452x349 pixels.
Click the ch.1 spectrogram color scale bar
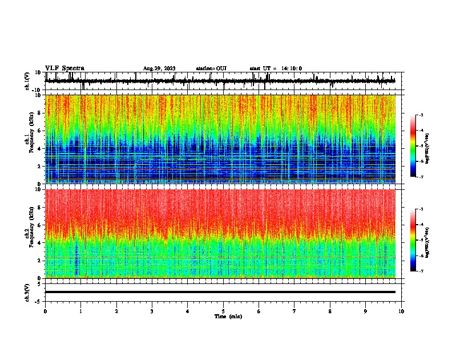click(x=413, y=146)
